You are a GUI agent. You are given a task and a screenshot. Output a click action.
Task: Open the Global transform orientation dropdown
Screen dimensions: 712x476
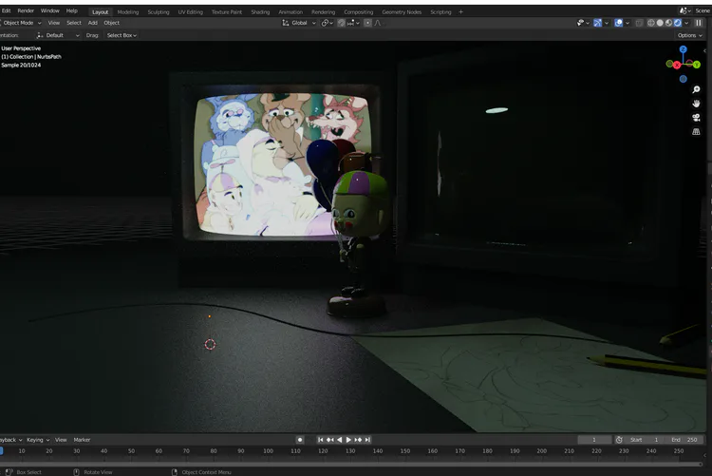point(299,23)
